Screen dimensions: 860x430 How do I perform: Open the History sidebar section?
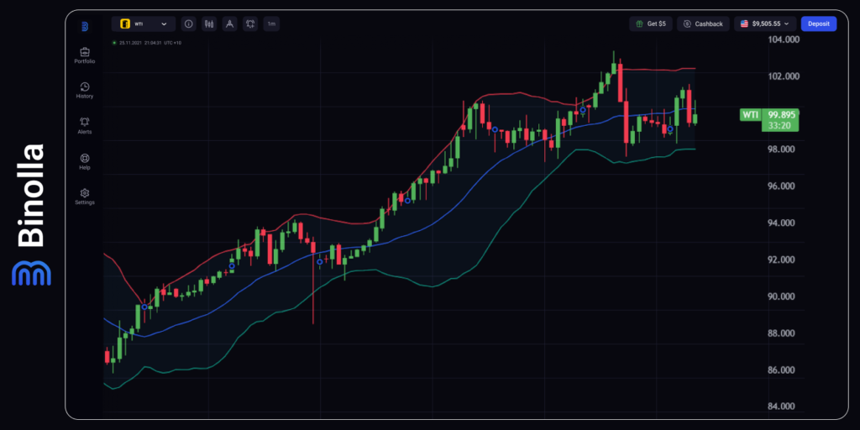pos(85,91)
